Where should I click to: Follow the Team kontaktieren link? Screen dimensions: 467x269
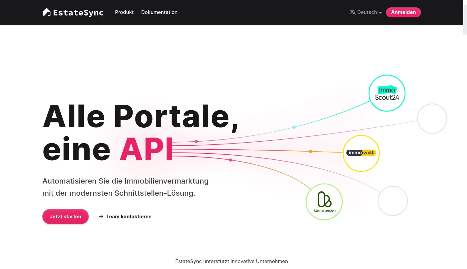pos(129,217)
